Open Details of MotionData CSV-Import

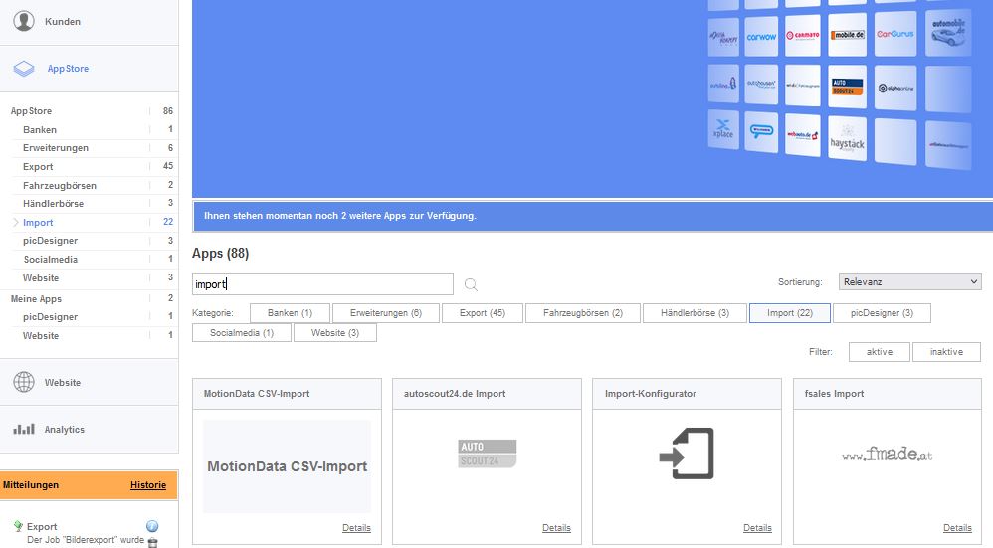click(x=356, y=528)
